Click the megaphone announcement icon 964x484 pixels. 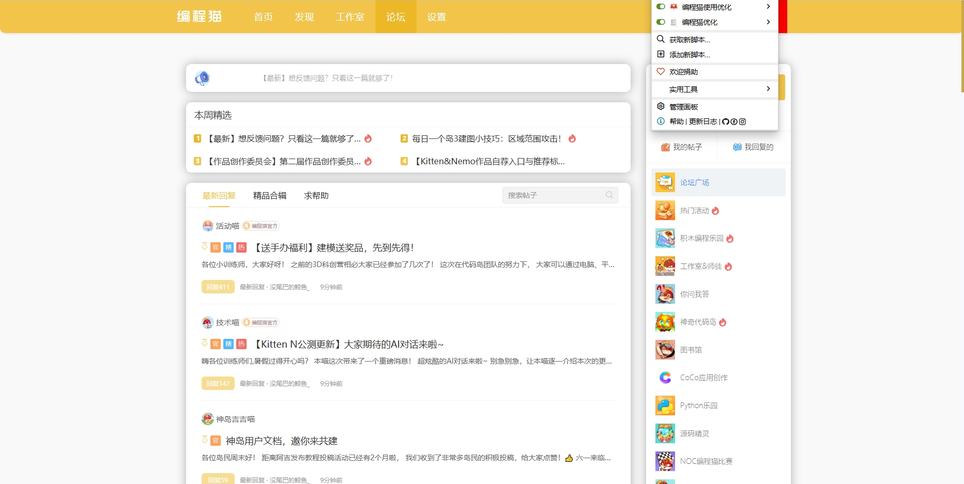click(x=202, y=78)
